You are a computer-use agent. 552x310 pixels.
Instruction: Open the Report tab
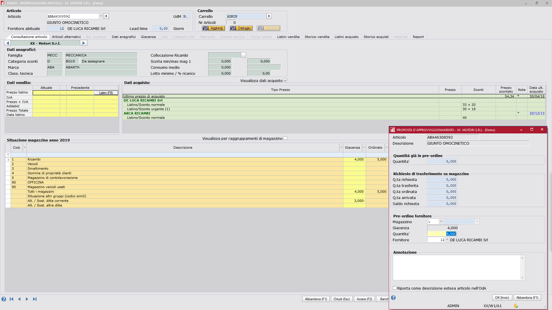418,37
